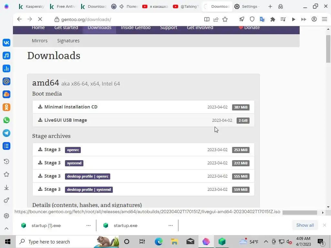Show all downloads
The image size is (331, 248).
point(305,225)
